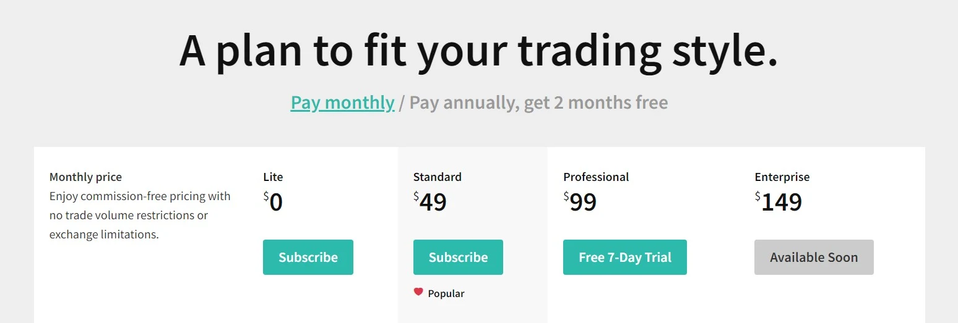Click the slash separator between billing options
The image size is (958, 323).
(402, 103)
